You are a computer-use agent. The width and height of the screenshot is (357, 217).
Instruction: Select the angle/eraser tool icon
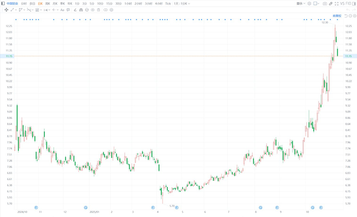point(75,10)
